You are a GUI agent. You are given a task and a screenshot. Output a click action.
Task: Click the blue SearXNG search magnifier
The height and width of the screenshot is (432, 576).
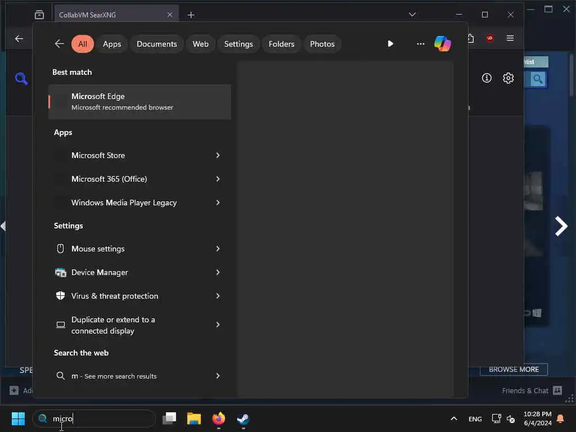point(21,78)
